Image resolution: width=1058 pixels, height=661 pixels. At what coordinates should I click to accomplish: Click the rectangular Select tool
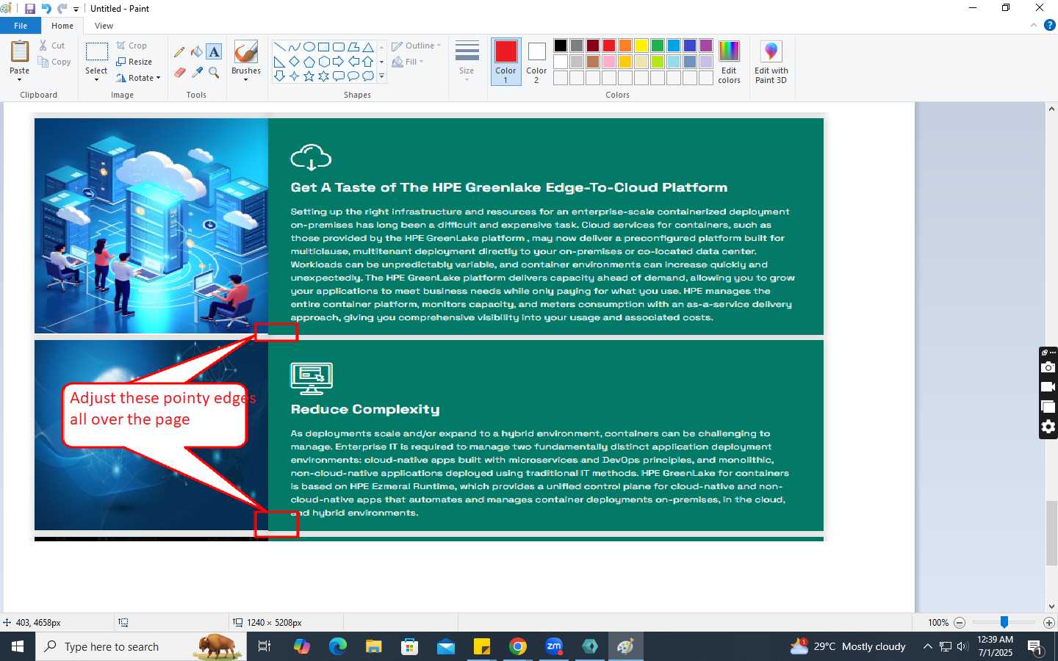[x=96, y=52]
